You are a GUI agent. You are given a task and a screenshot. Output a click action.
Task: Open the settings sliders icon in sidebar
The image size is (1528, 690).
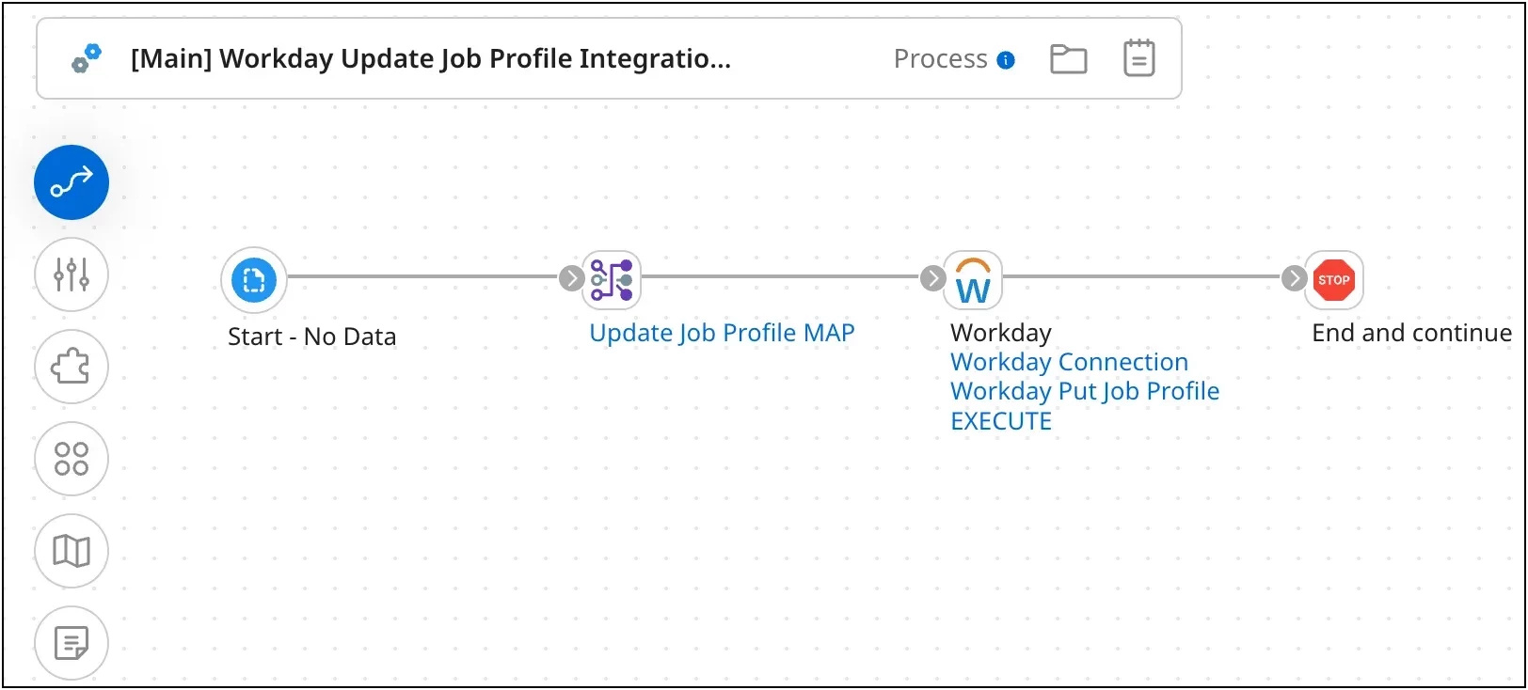(x=72, y=274)
